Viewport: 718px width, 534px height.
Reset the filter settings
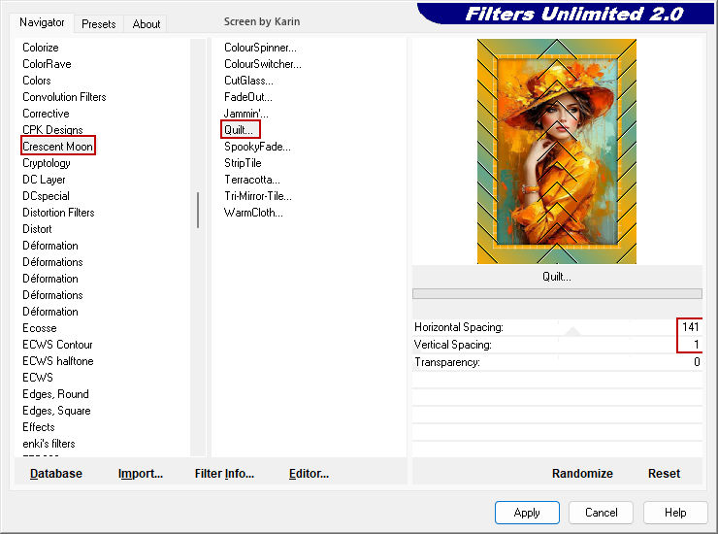pos(664,474)
